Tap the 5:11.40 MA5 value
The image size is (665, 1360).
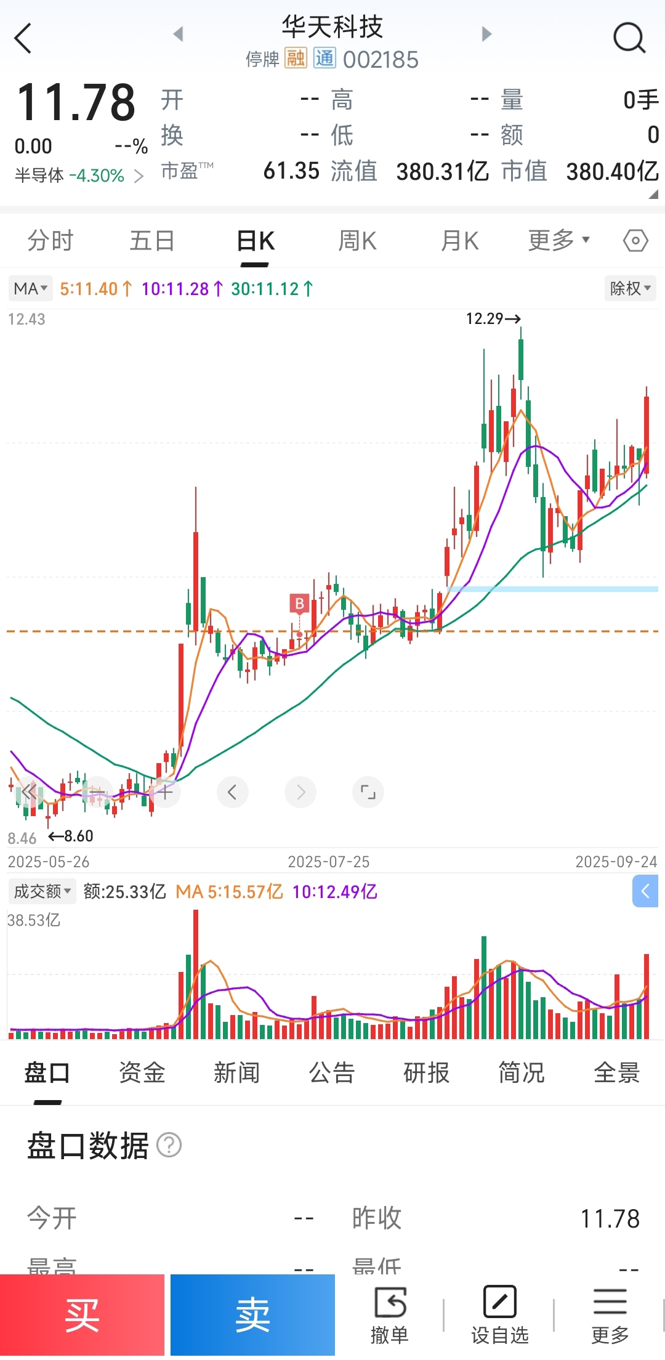(x=96, y=289)
